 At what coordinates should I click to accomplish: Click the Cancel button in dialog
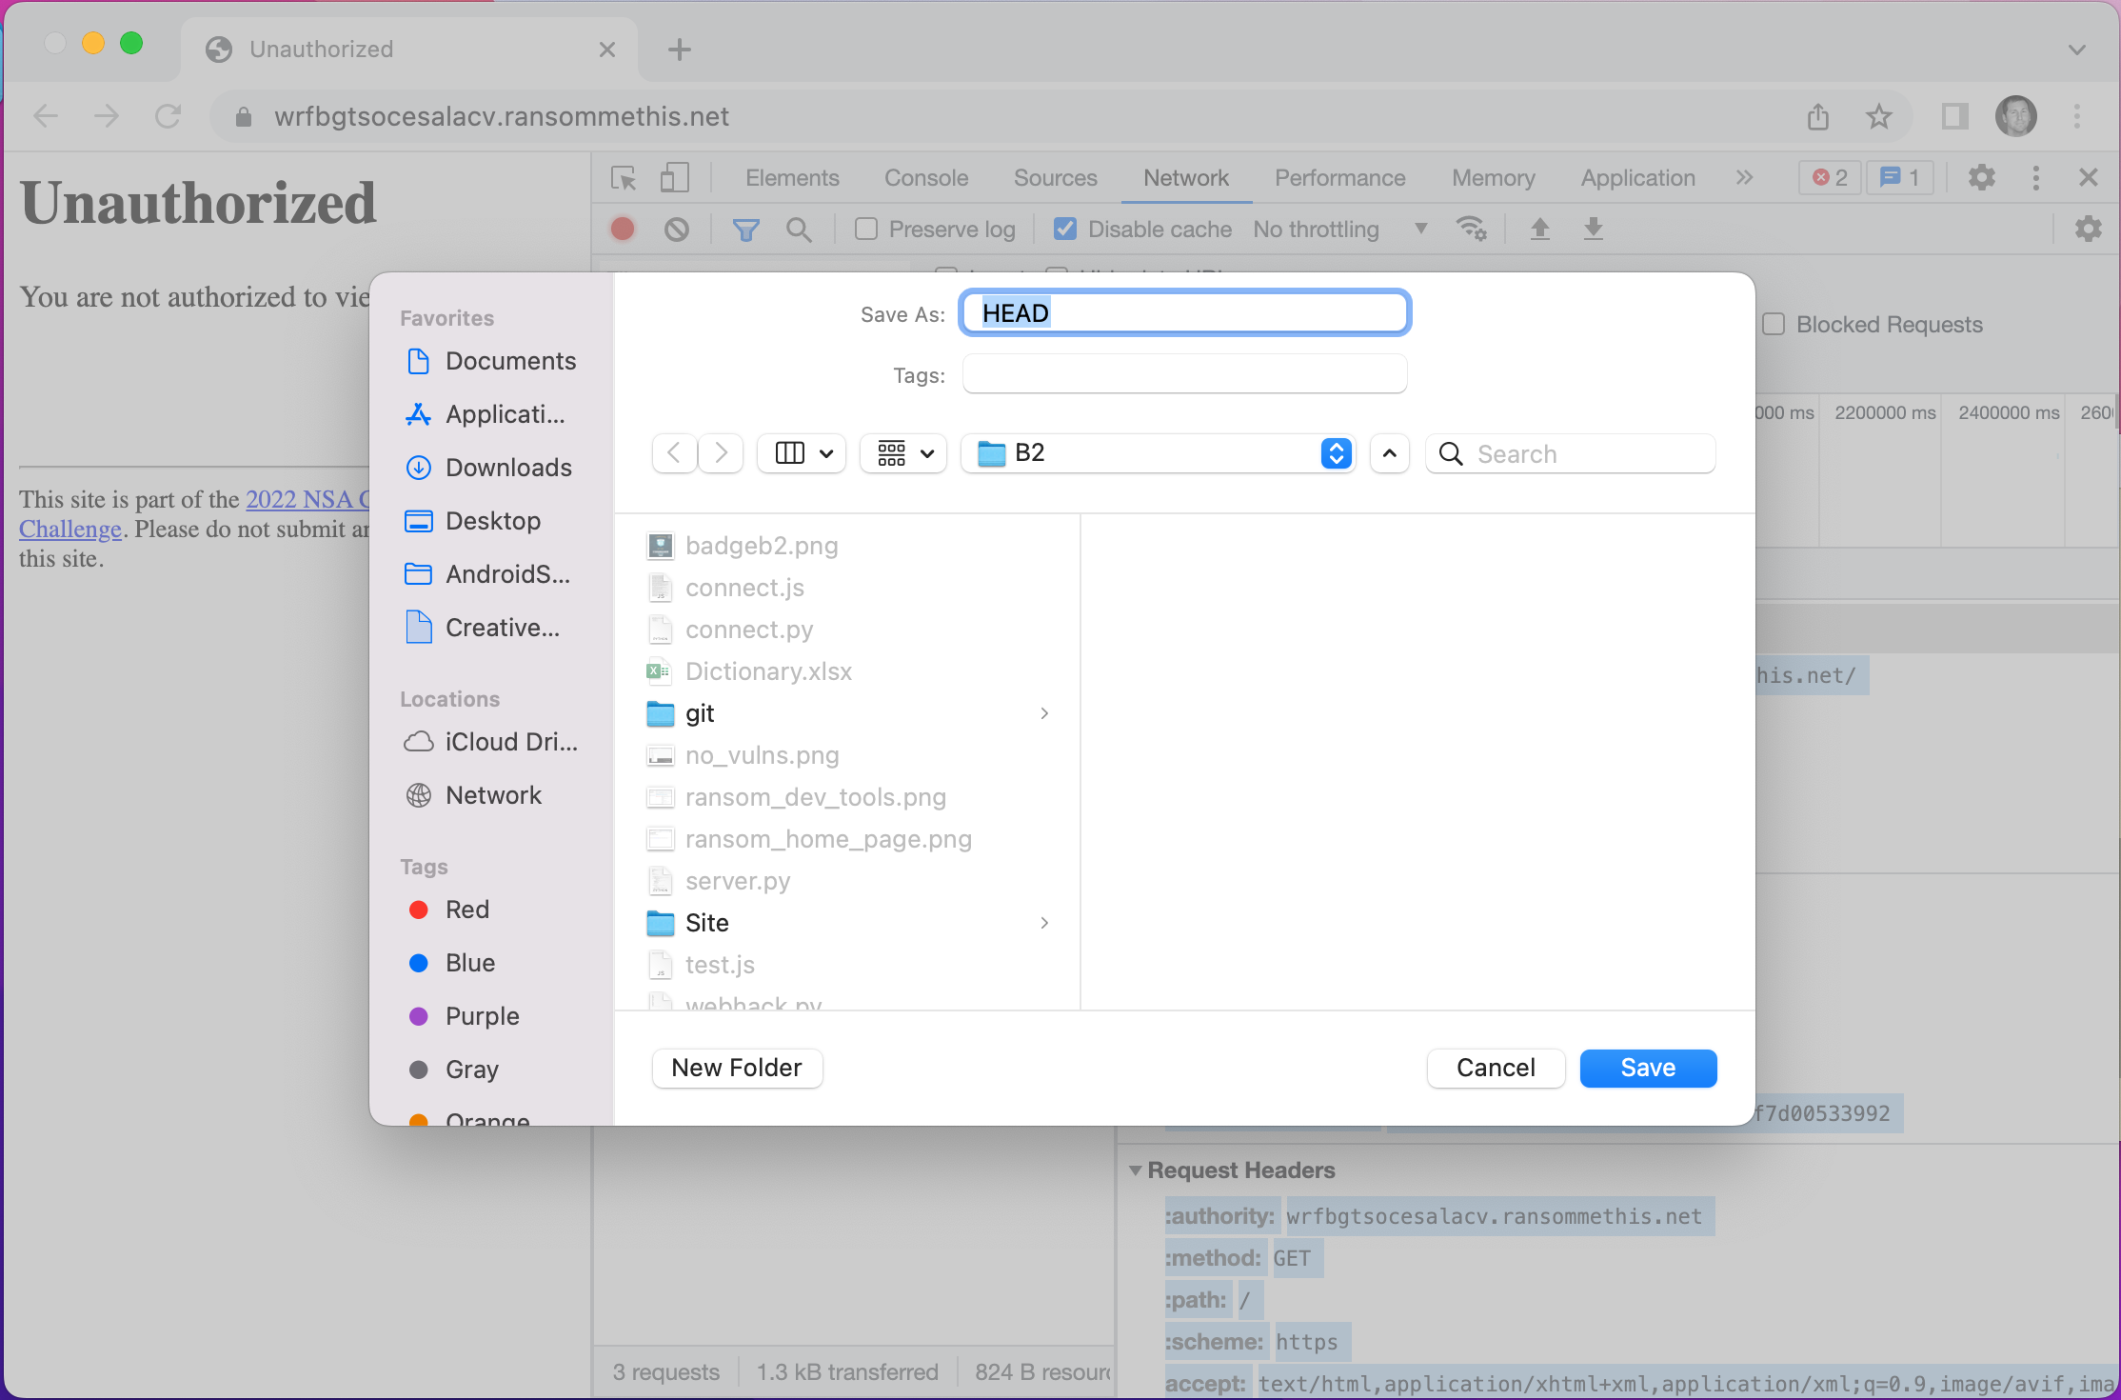click(1492, 1068)
